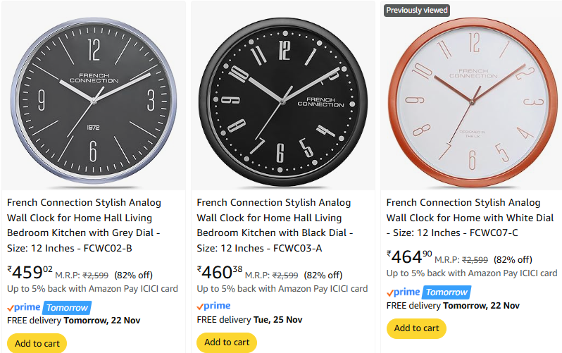Click the prime logo under white dial clock

pyautogui.click(x=404, y=292)
